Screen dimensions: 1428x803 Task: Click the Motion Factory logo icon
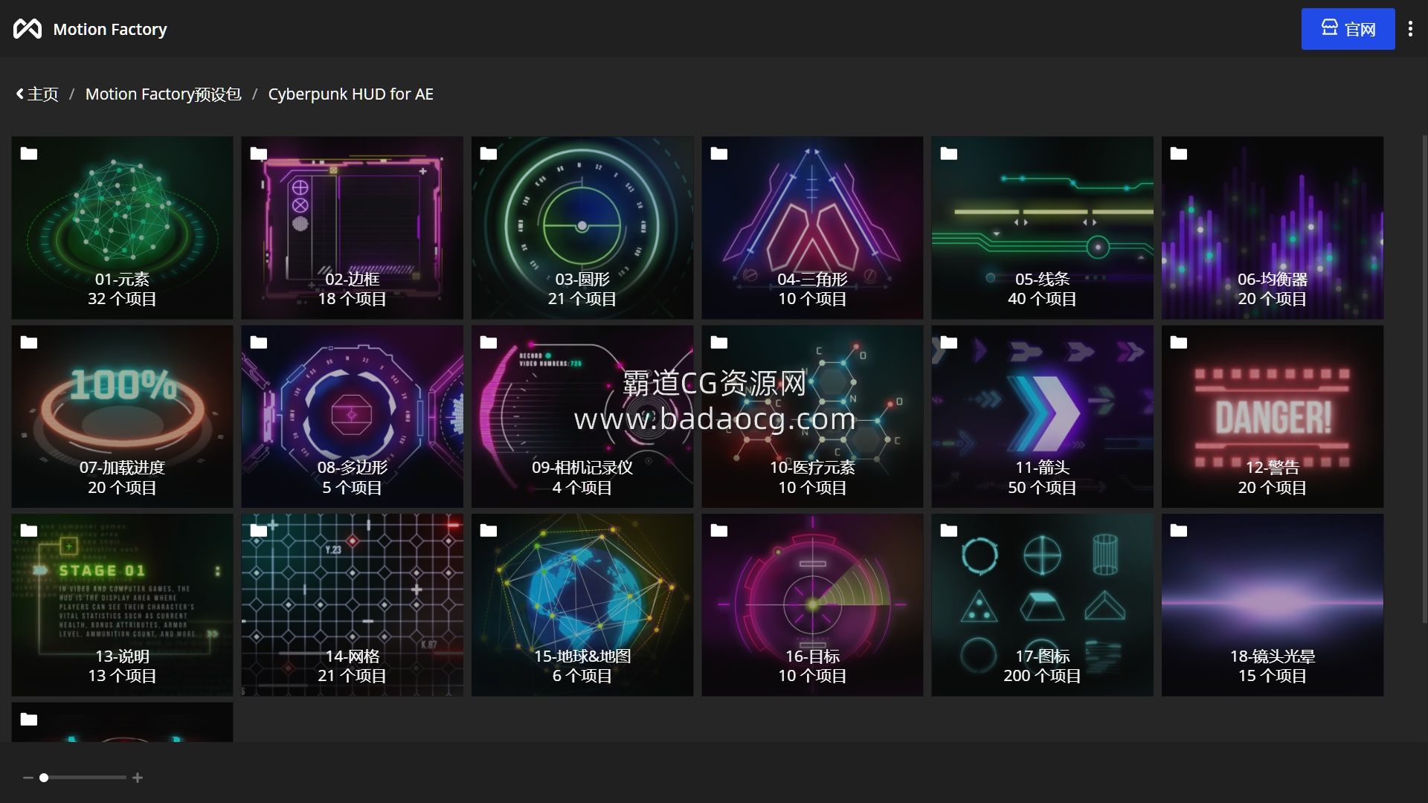(x=28, y=29)
